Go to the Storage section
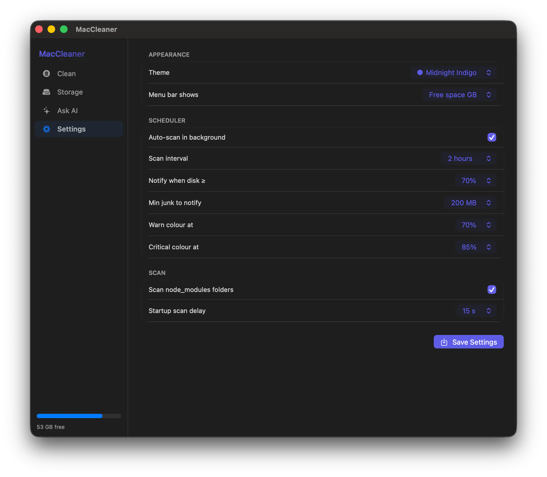 tap(79, 92)
